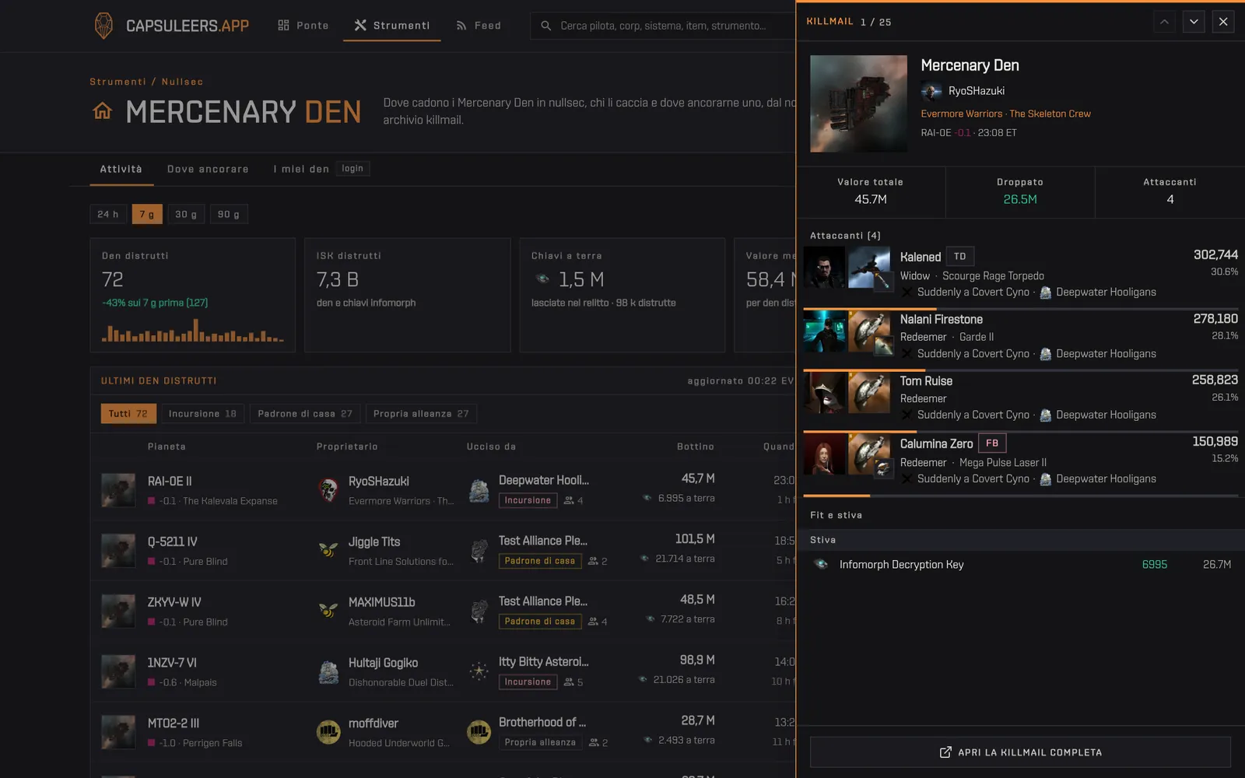This screenshot has width=1245, height=778.
Task: Select the 90 g time range
Action: coord(229,214)
